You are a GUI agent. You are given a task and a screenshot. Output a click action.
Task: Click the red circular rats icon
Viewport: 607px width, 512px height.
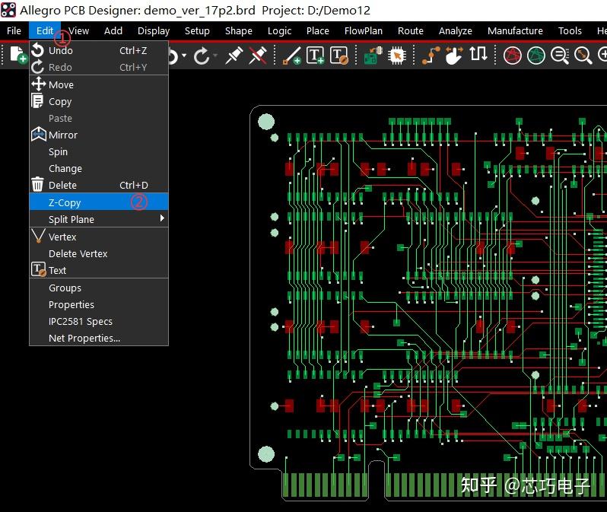[x=513, y=56]
